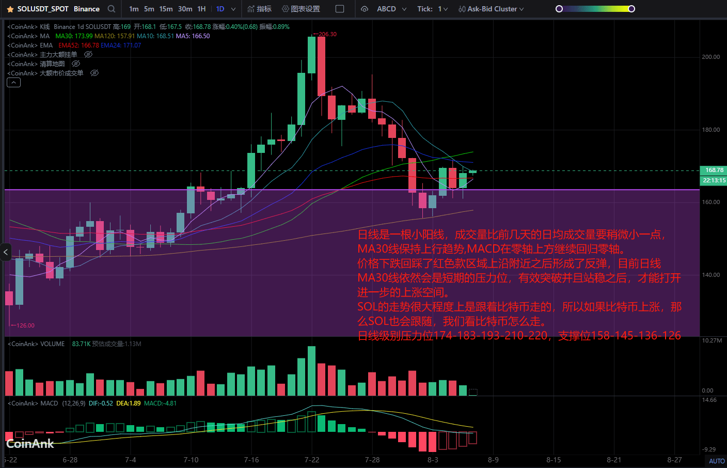Select the 1H timeframe
Viewport: 727px width, 468px height.
pyautogui.click(x=201, y=9)
